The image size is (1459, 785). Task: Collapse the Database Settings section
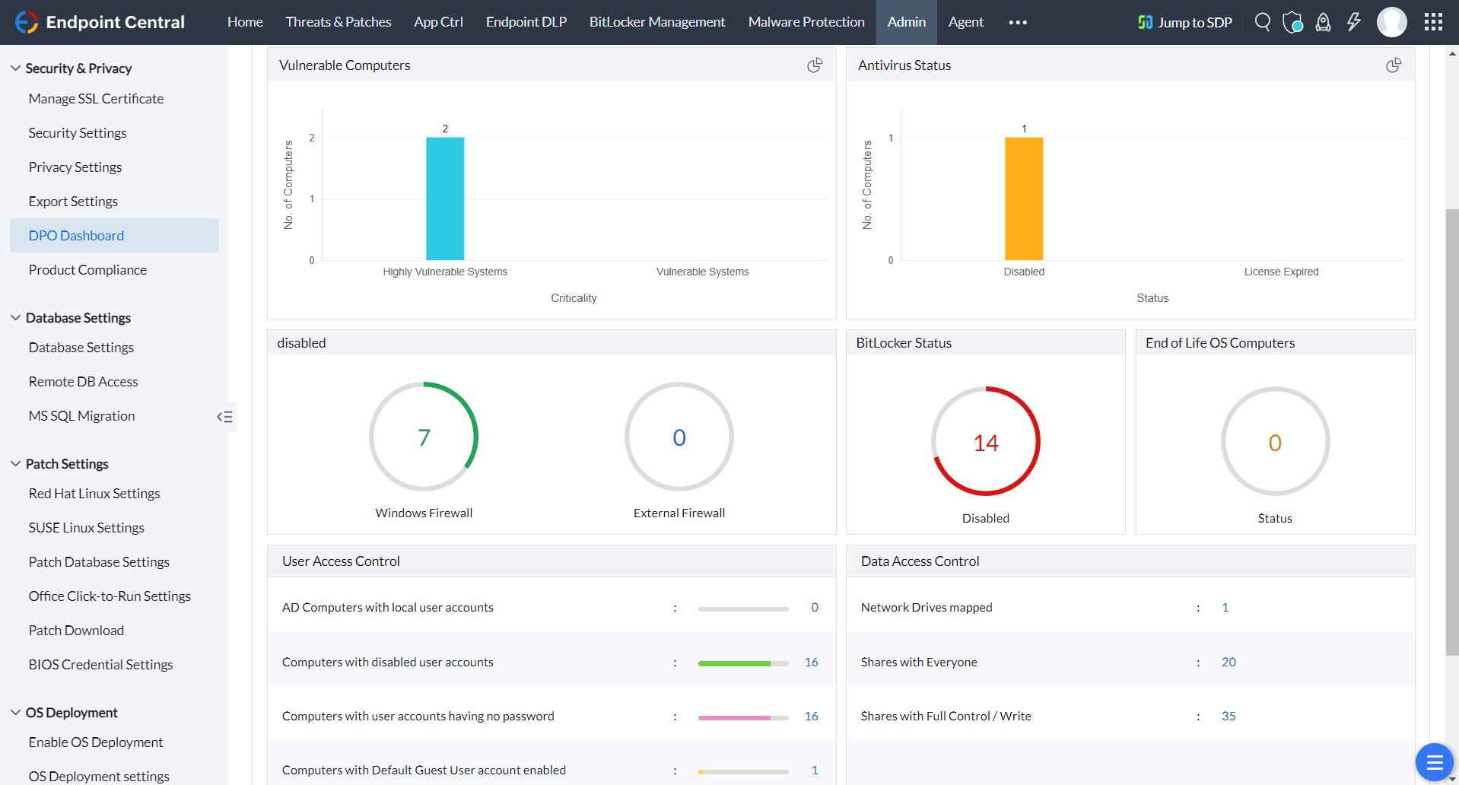coord(14,317)
